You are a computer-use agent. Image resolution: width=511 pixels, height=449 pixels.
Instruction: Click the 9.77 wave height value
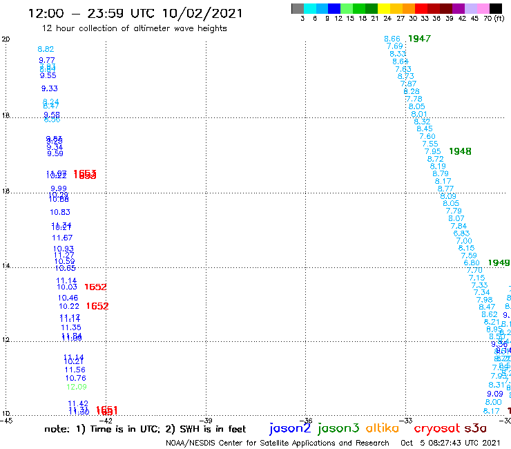point(47,60)
